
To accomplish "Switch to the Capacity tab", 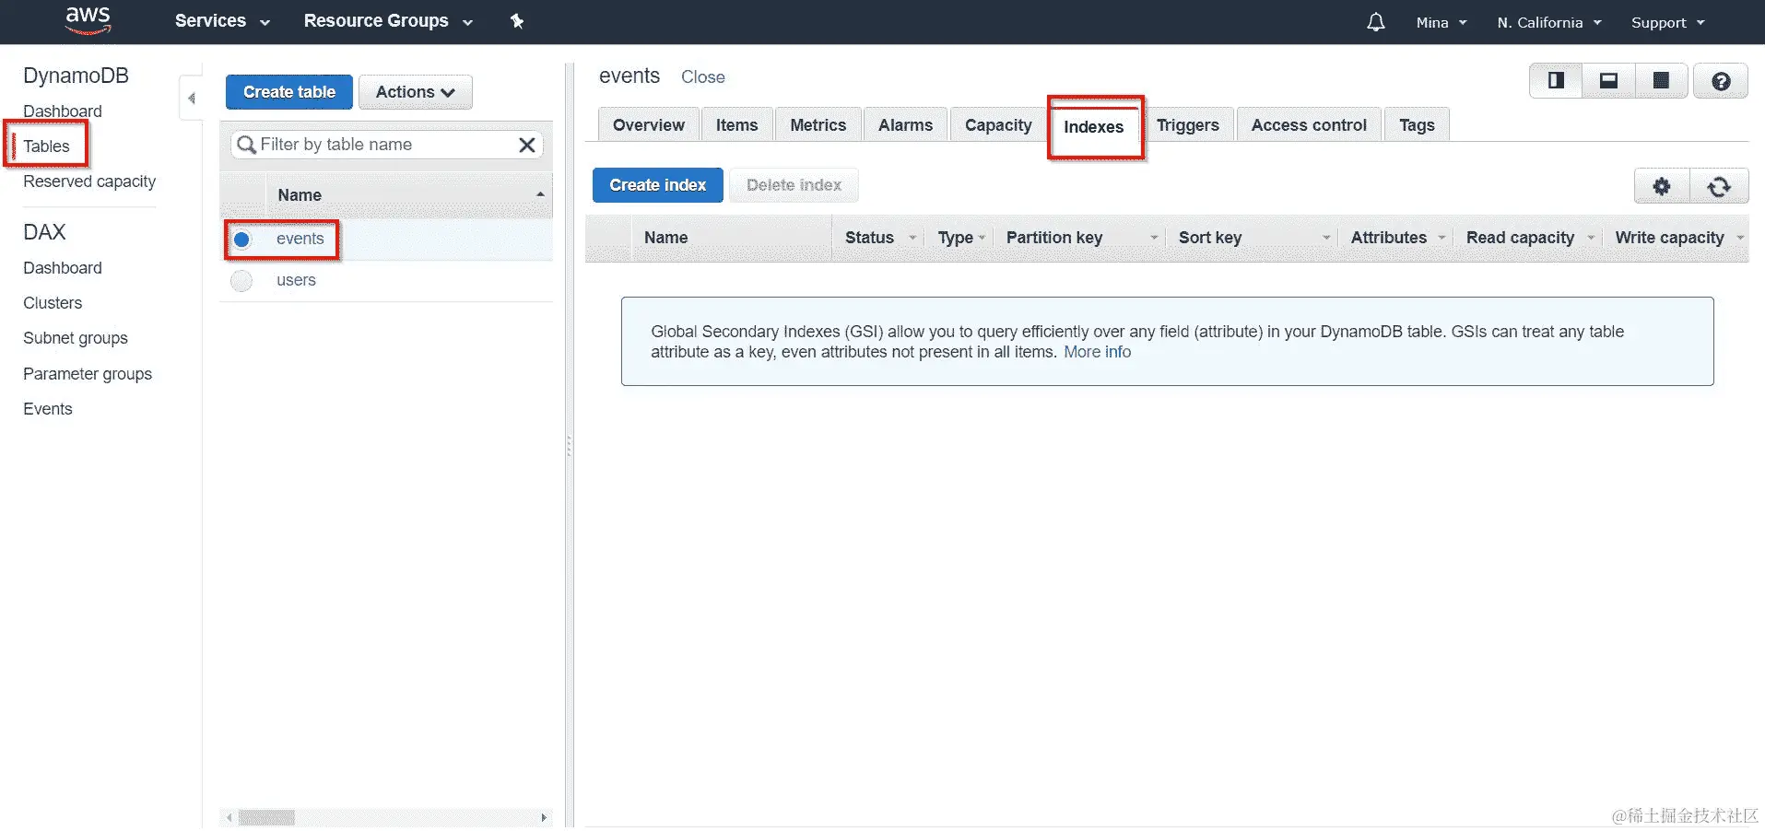I will tap(998, 125).
